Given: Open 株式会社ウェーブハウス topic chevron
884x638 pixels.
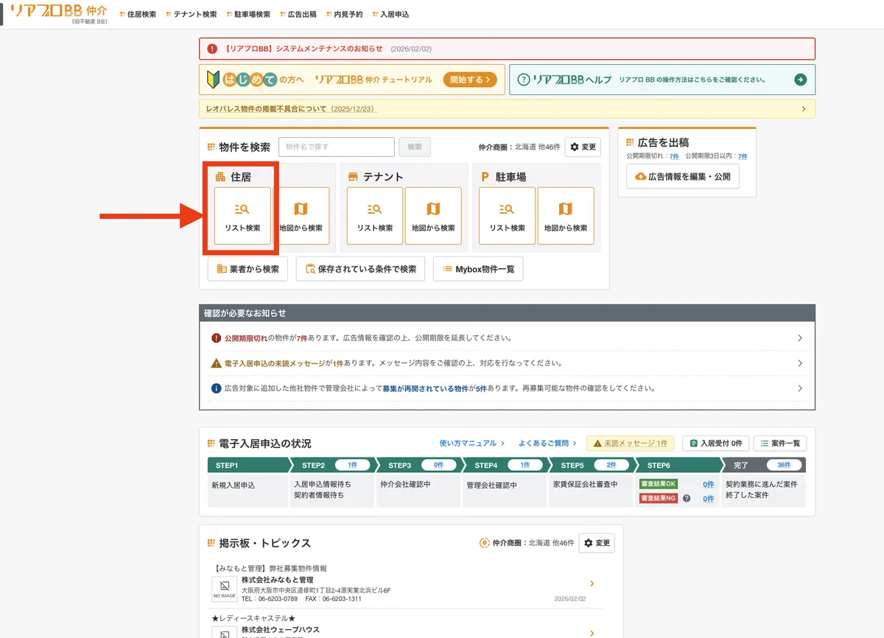Looking at the screenshot, I should pyautogui.click(x=592, y=633).
